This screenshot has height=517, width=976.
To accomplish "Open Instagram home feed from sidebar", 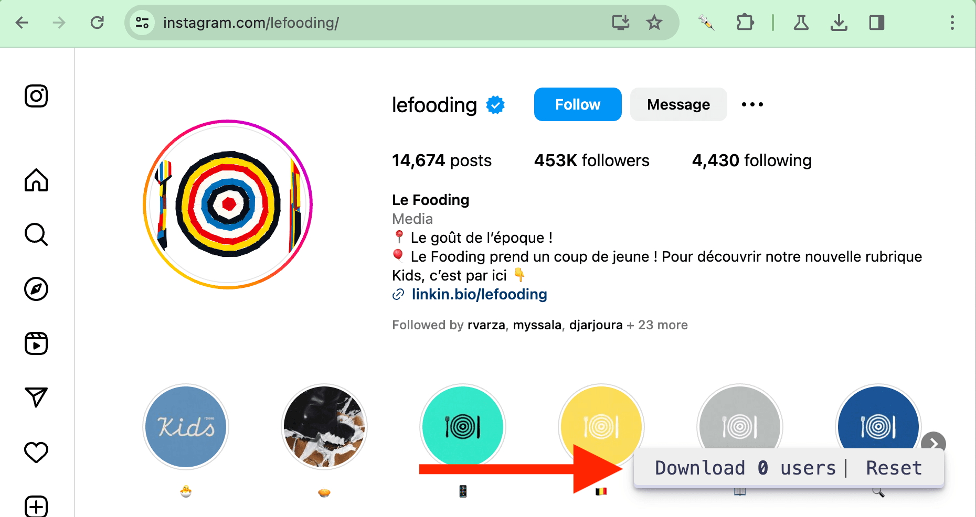I will 36,180.
